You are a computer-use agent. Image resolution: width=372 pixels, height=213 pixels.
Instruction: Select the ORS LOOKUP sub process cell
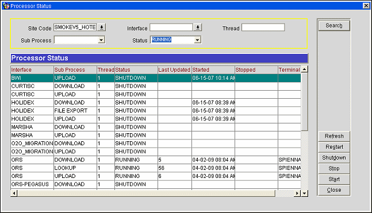tap(75, 168)
